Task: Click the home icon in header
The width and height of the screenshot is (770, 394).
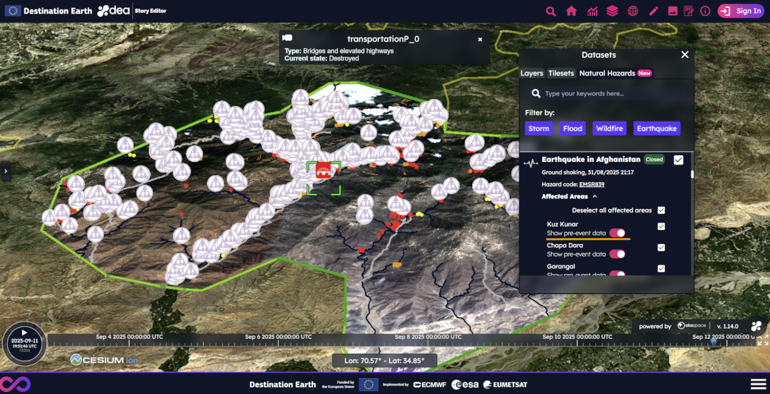Action: click(x=571, y=11)
